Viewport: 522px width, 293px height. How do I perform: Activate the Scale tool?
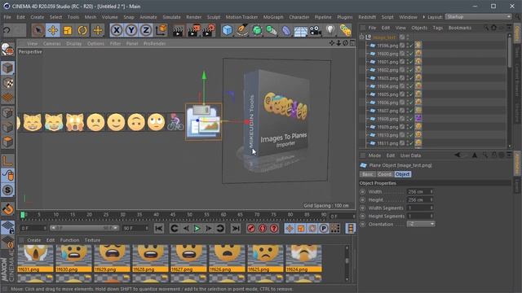[x=68, y=30]
